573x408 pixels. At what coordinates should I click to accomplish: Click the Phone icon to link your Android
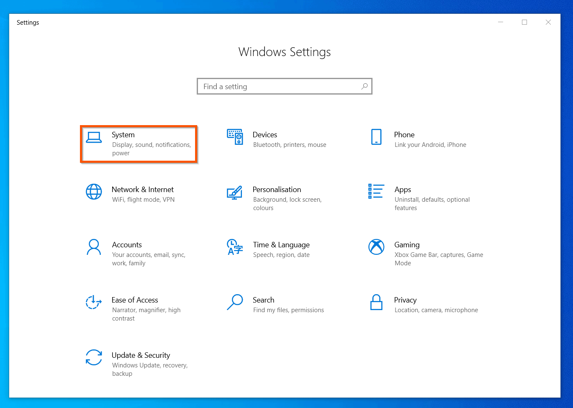click(x=376, y=137)
